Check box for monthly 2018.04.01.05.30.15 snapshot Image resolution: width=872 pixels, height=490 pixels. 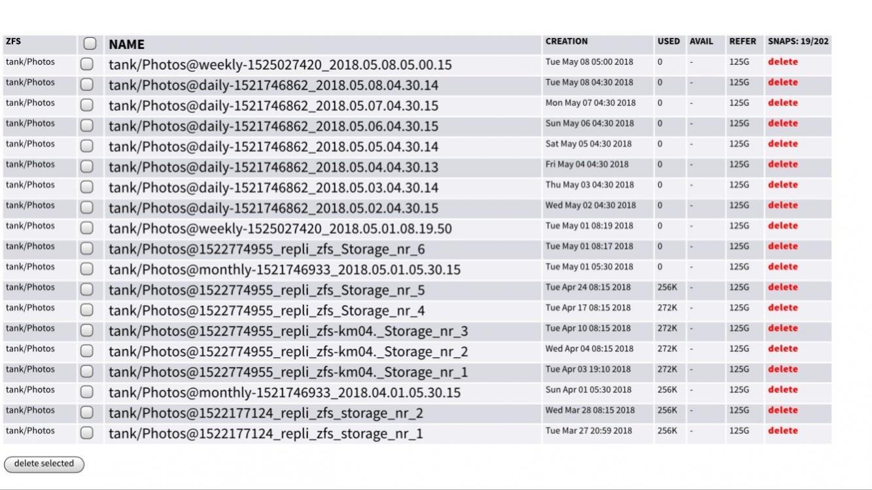coord(87,392)
